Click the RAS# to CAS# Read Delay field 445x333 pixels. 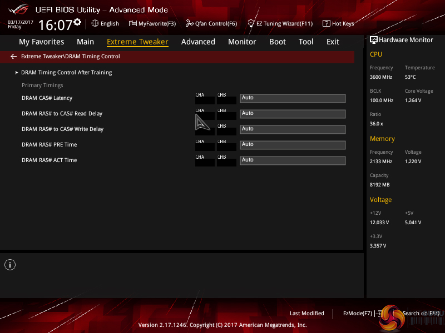293,114
